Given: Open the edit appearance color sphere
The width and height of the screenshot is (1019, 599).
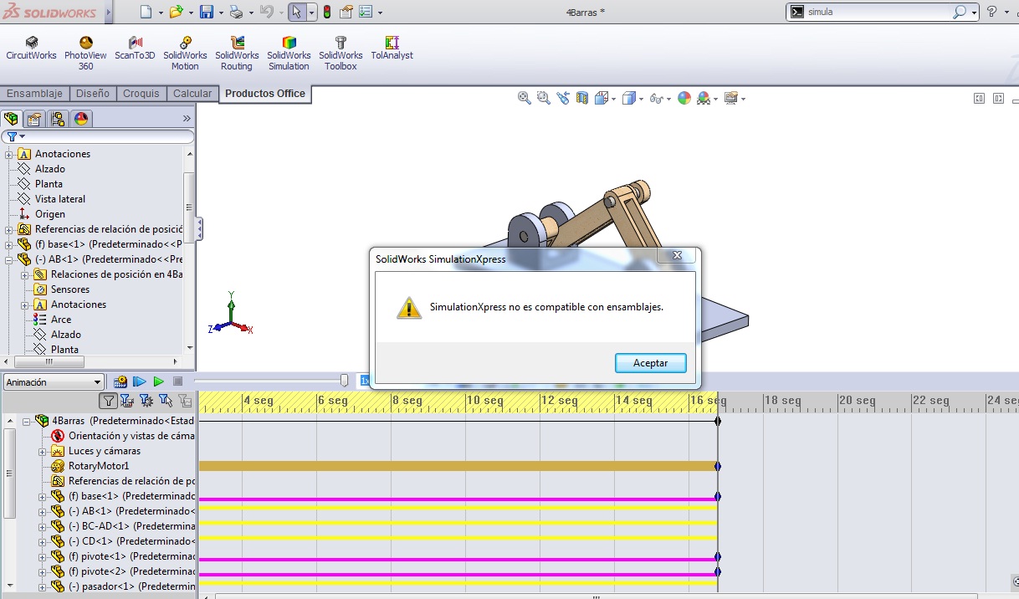Looking at the screenshot, I should click(684, 98).
